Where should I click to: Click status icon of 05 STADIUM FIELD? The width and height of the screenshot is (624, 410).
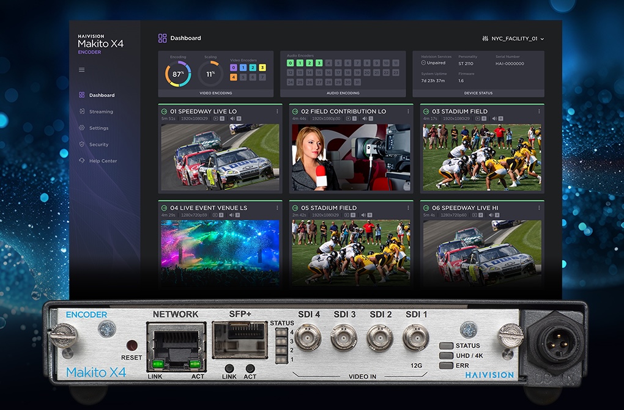295,208
